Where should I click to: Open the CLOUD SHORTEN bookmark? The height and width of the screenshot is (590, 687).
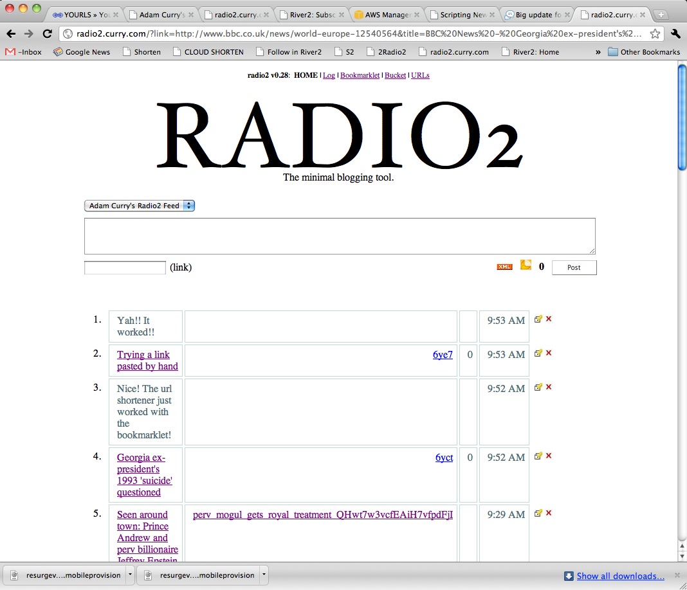[208, 52]
